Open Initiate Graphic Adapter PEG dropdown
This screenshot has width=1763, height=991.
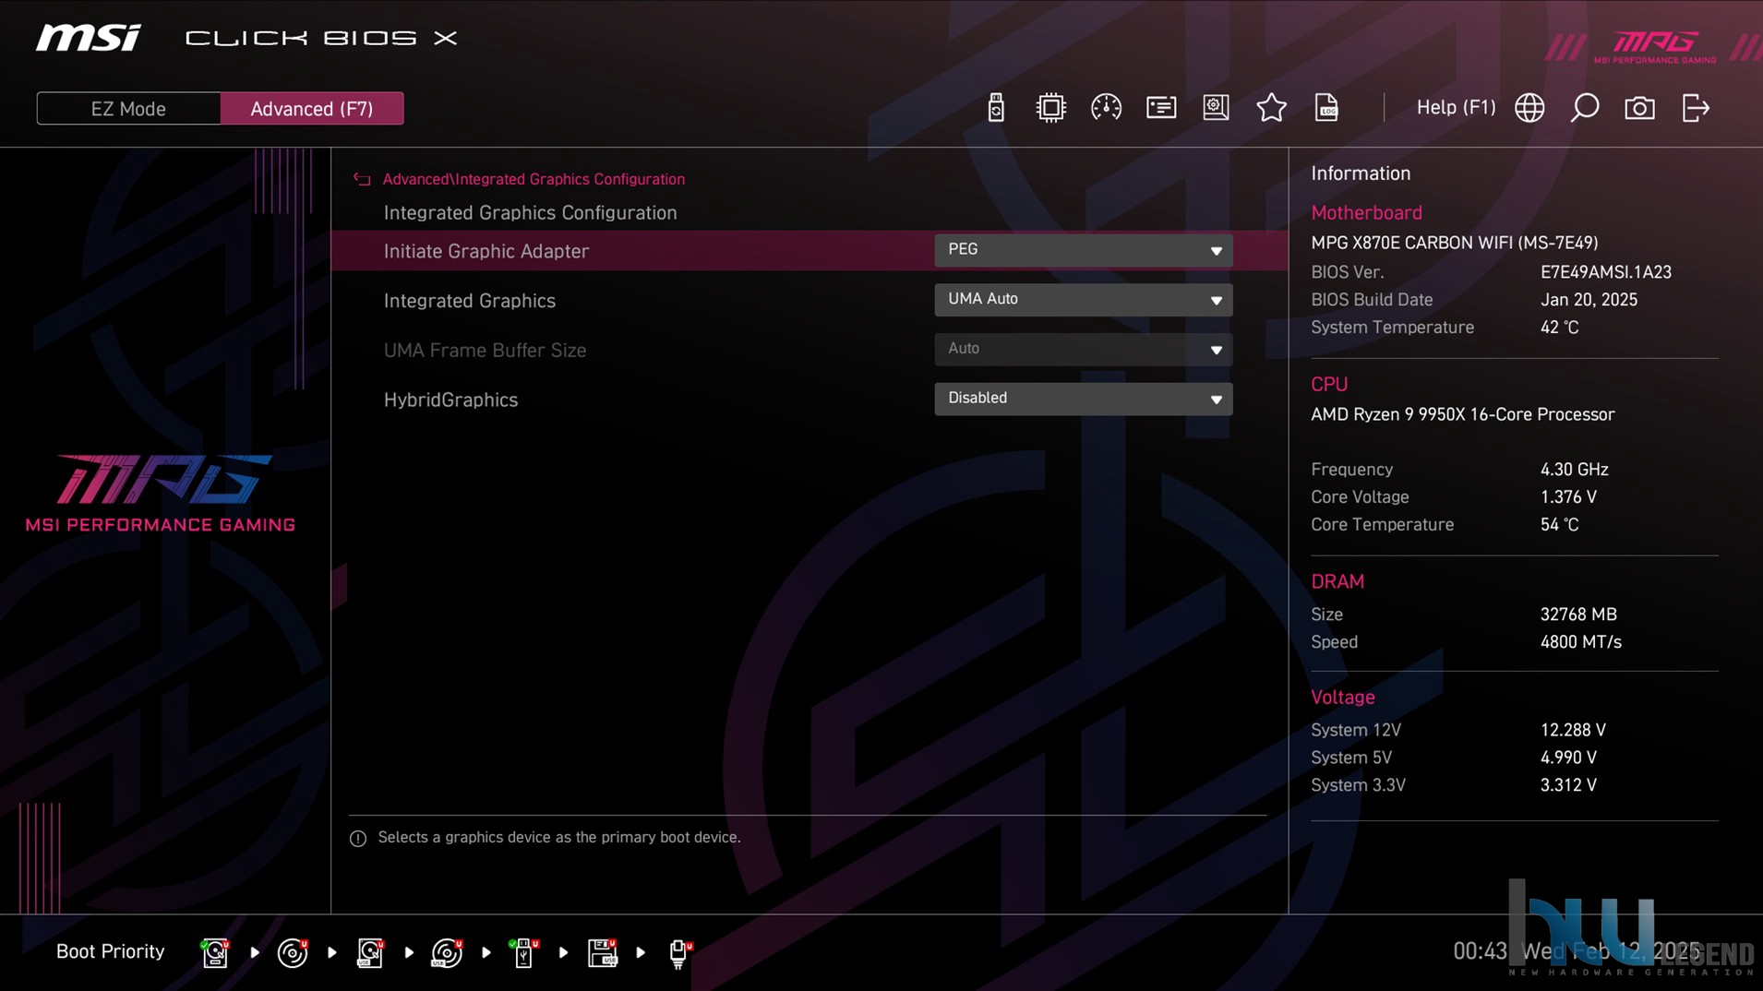(x=1083, y=250)
